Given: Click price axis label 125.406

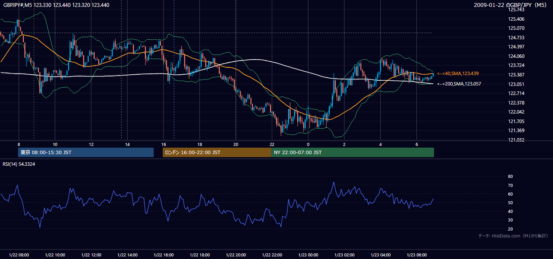Looking at the screenshot, I should pyautogui.click(x=516, y=19).
